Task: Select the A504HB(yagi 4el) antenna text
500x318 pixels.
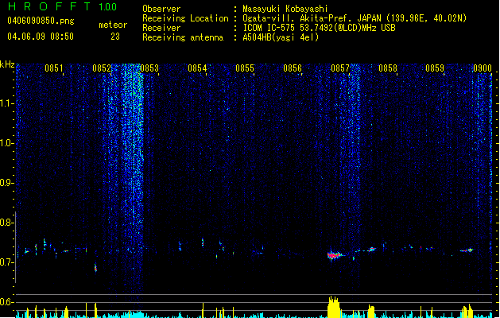Action: 281,37
